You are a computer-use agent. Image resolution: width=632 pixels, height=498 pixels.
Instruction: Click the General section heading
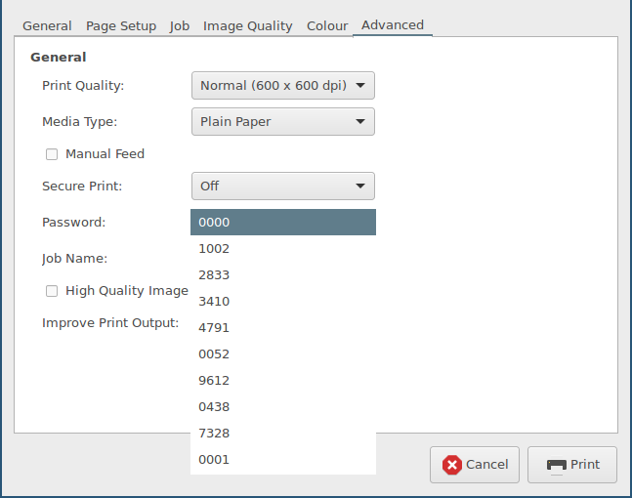pyautogui.click(x=58, y=58)
